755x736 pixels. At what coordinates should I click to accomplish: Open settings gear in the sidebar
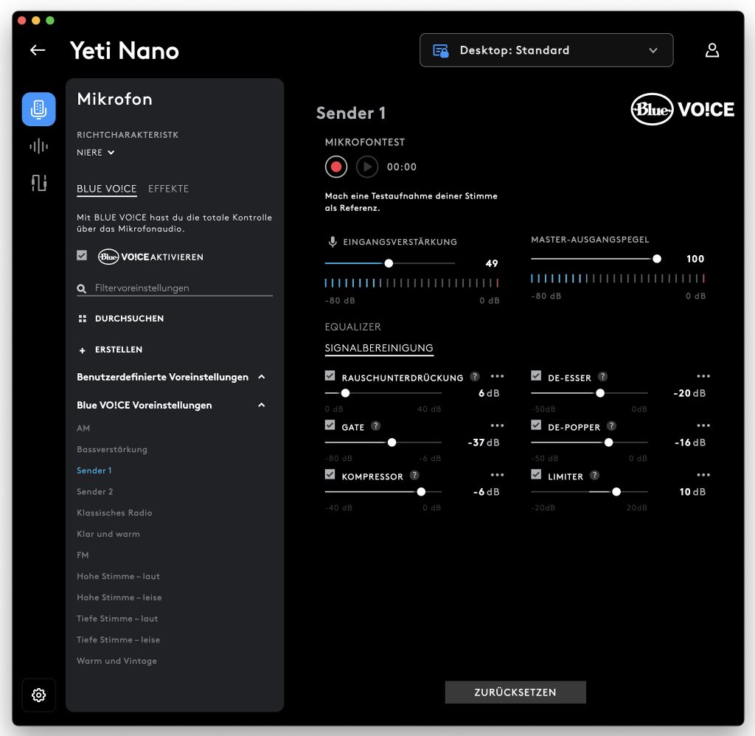pyautogui.click(x=38, y=695)
